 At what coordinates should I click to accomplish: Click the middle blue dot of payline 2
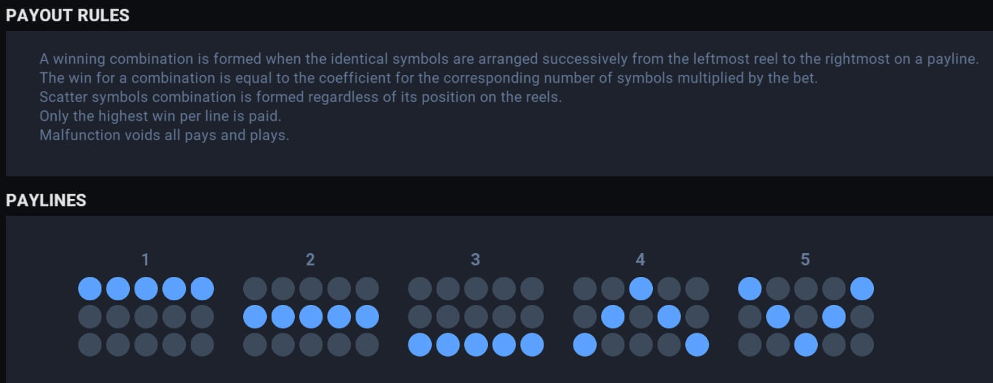click(311, 316)
